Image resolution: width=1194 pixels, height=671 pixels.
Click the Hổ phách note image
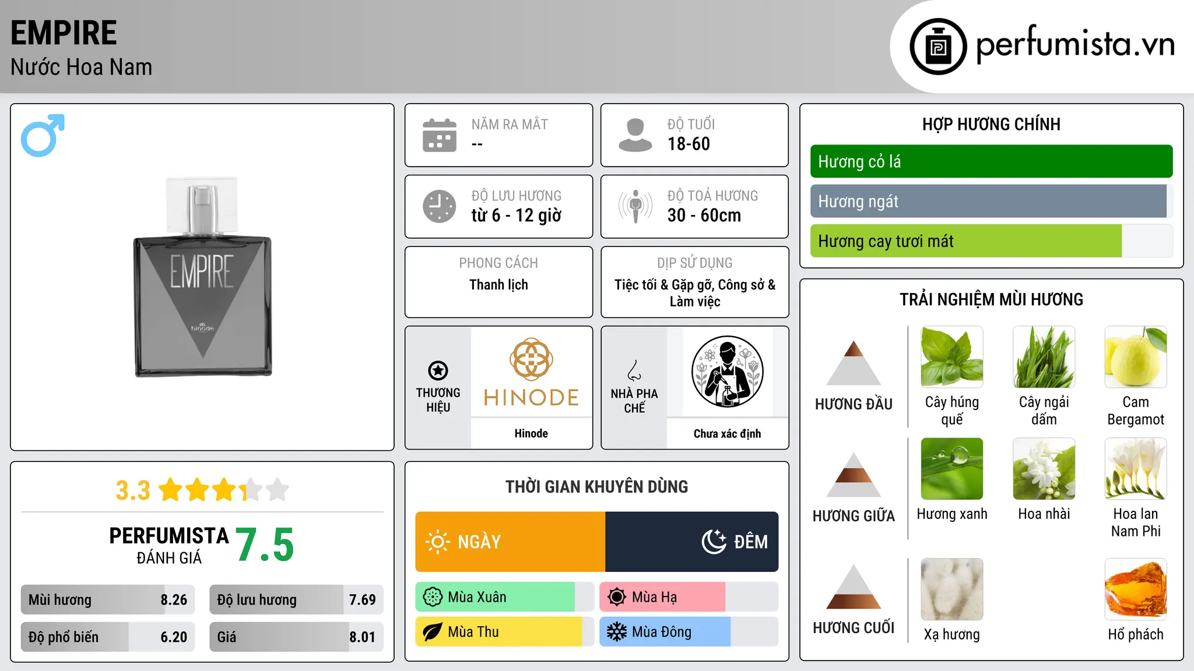(1136, 589)
